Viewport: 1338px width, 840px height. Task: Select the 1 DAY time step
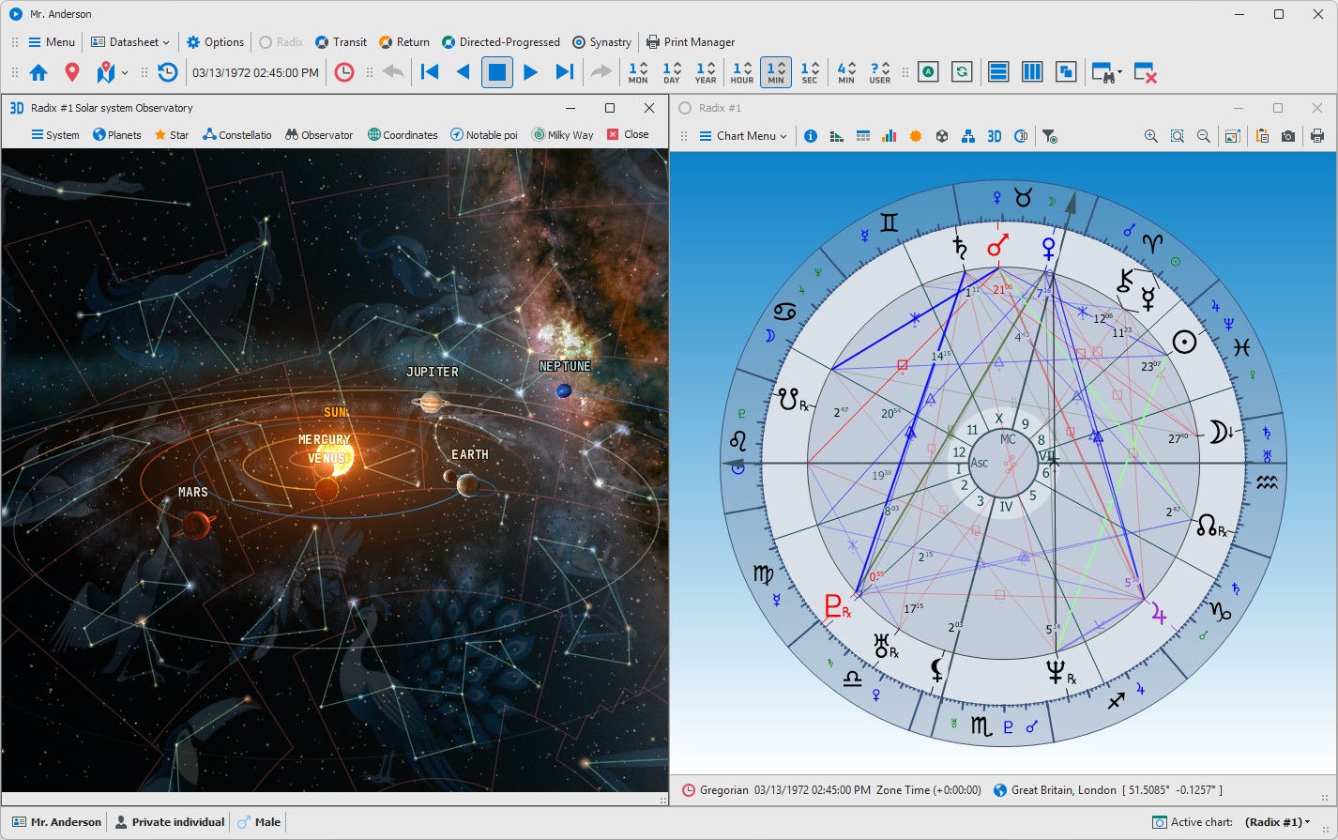[x=672, y=72]
